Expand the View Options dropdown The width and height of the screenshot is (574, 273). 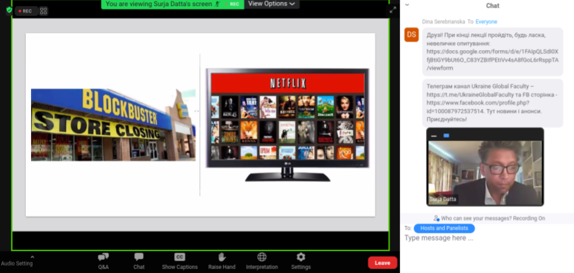click(271, 4)
